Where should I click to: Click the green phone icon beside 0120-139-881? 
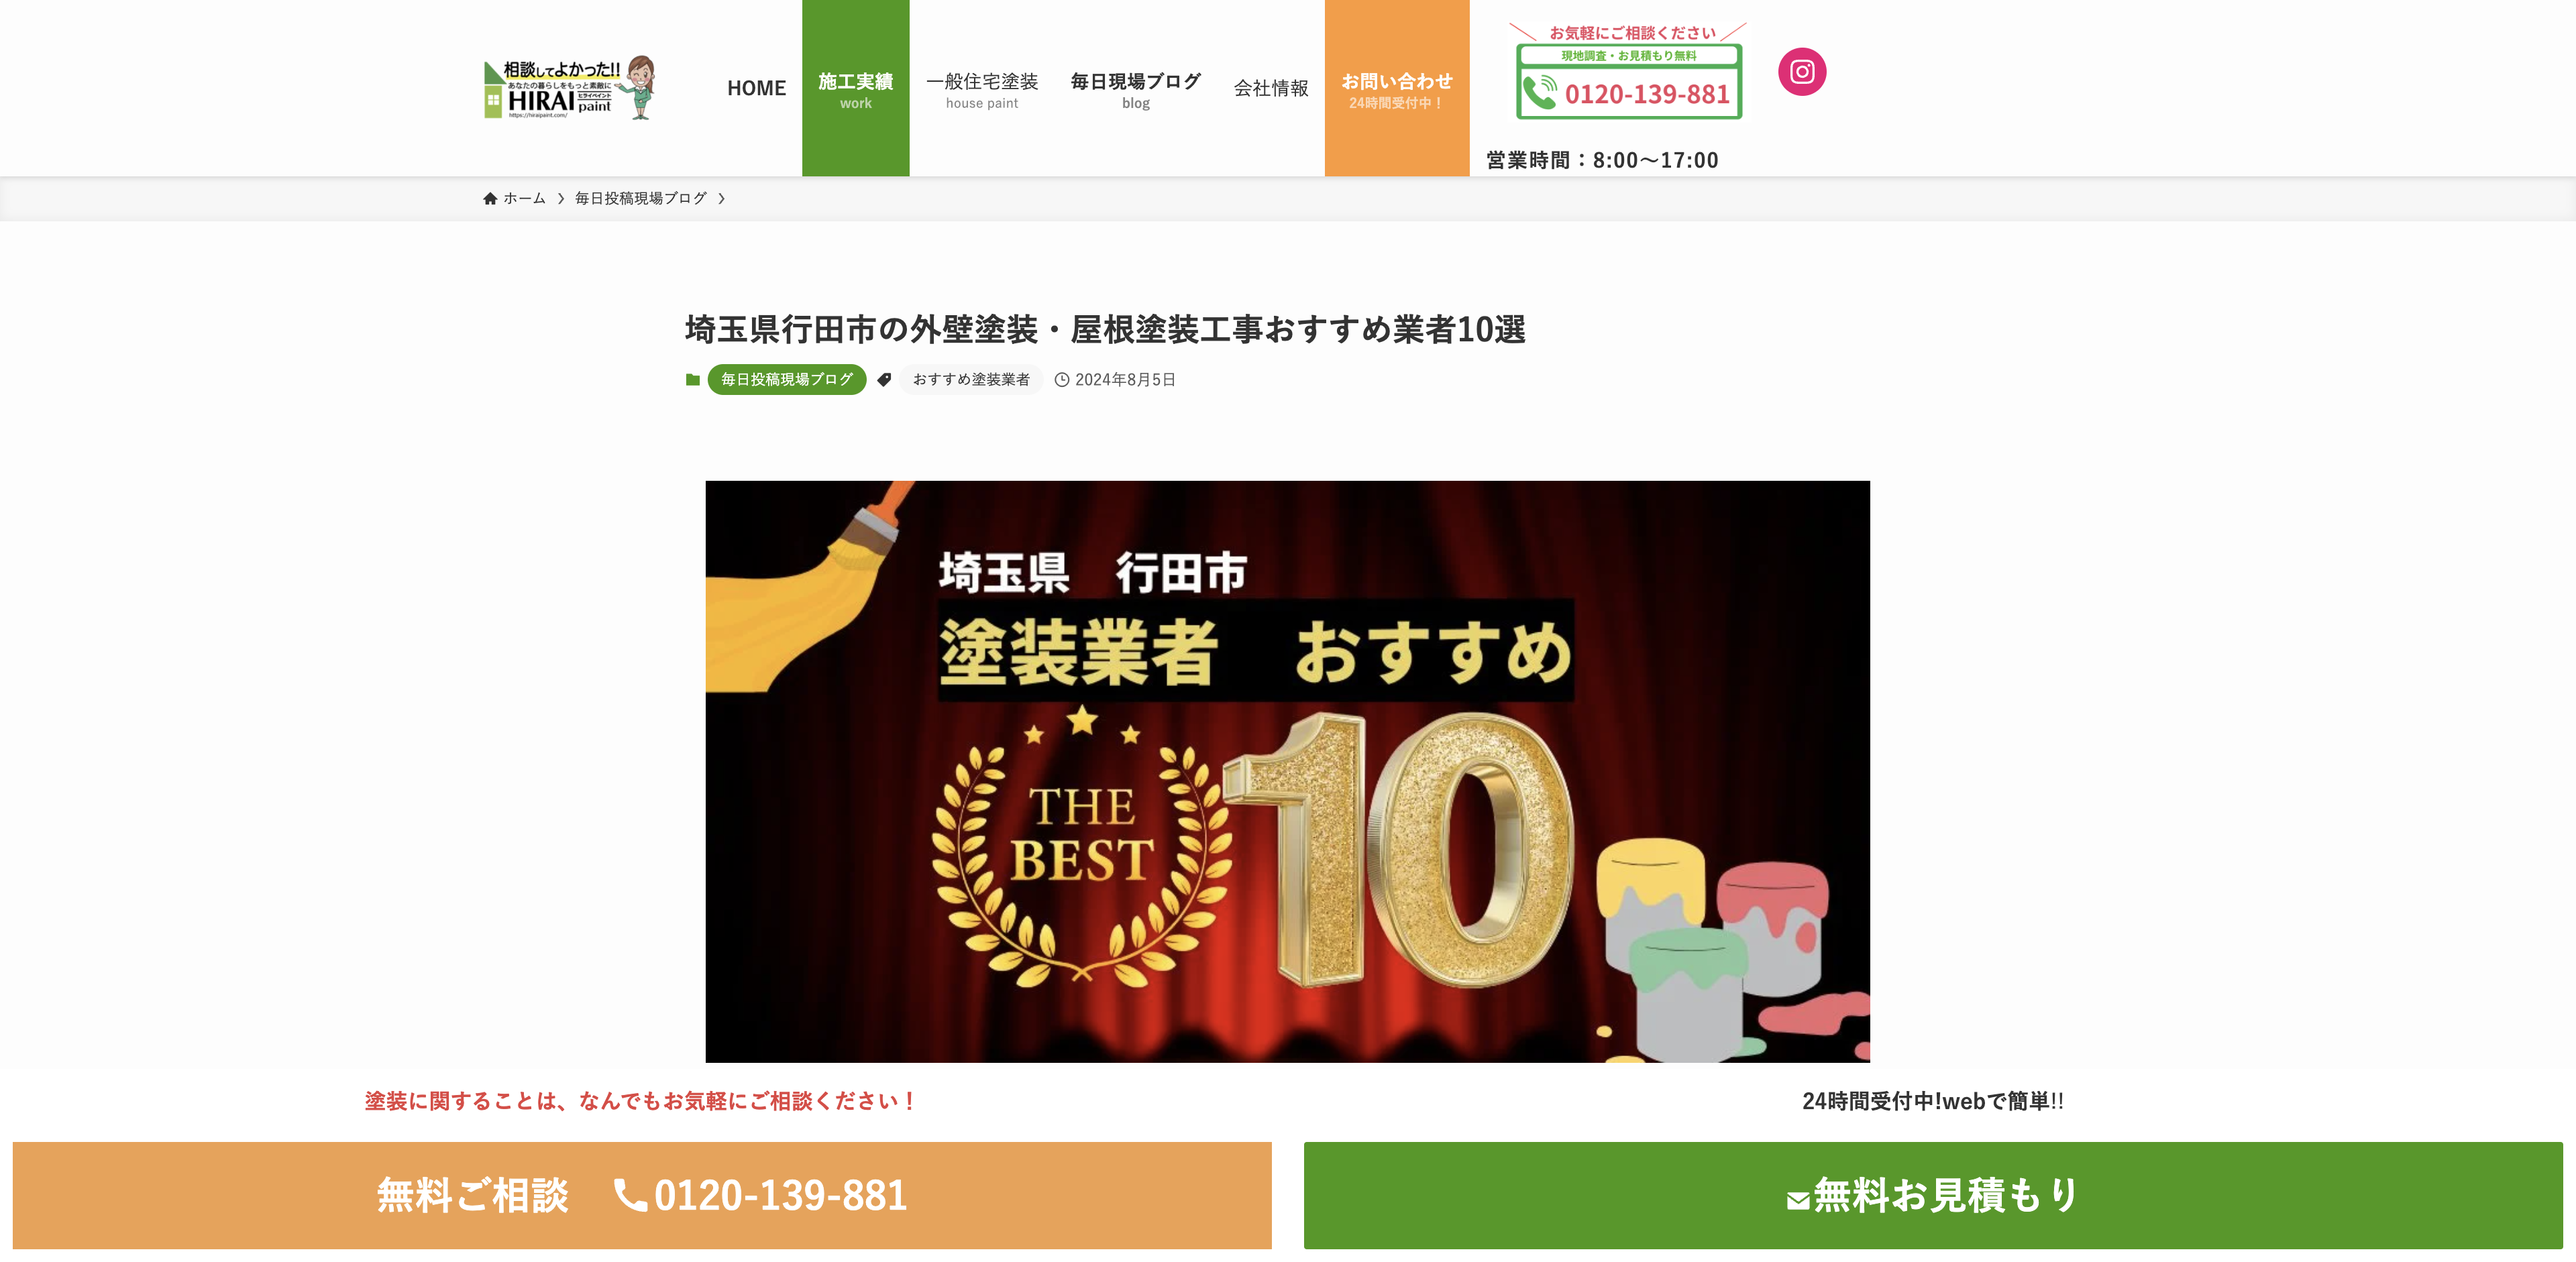(x=1540, y=93)
